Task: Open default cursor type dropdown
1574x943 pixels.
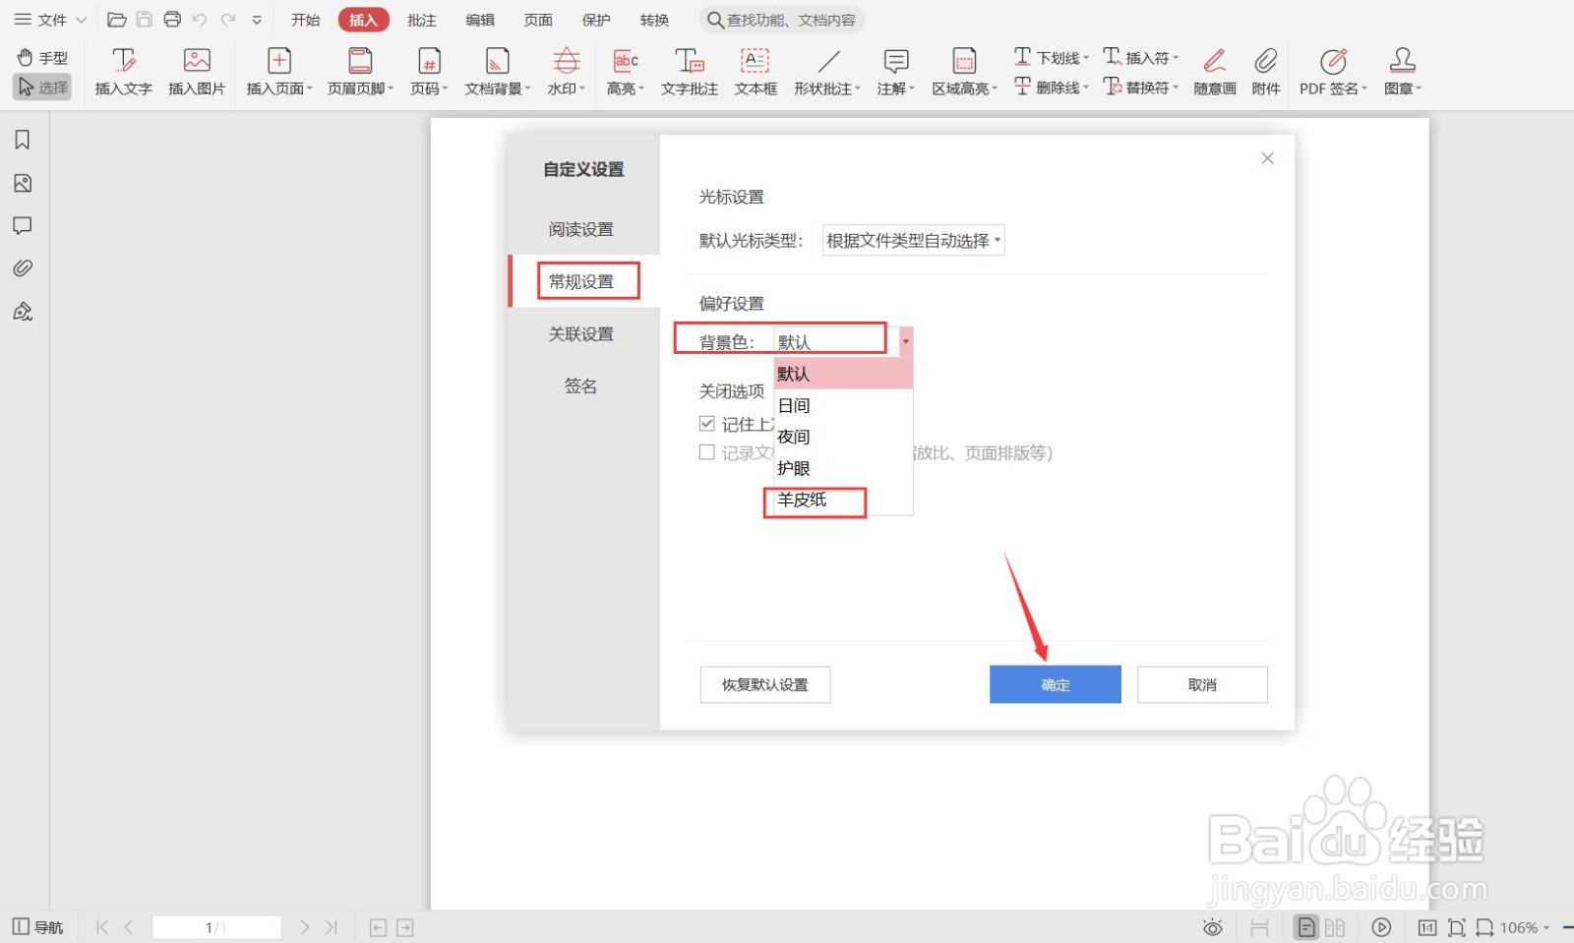Action: 913,240
